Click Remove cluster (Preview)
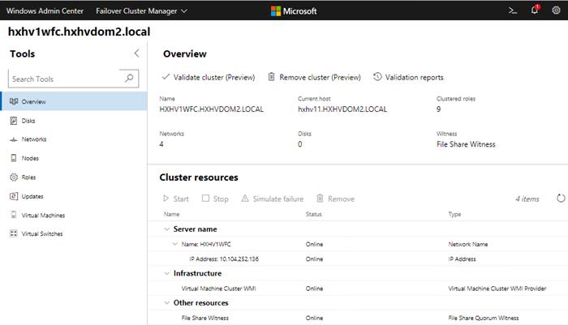Screen dimensions: 568x325 tap(314, 77)
